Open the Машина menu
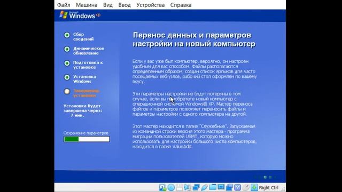The height and width of the screenshot is (192, 342). [87, 5]
